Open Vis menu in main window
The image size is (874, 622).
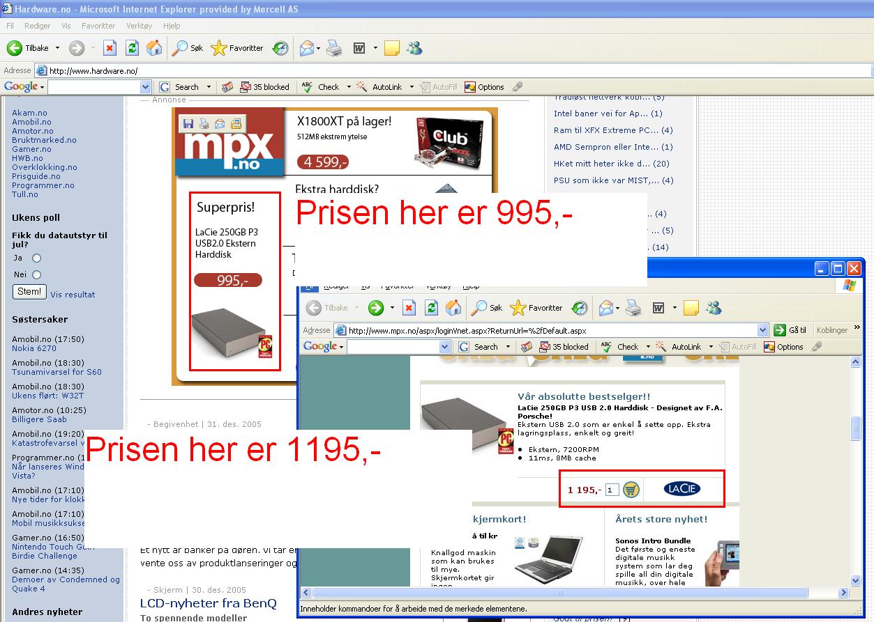(66, 26)
